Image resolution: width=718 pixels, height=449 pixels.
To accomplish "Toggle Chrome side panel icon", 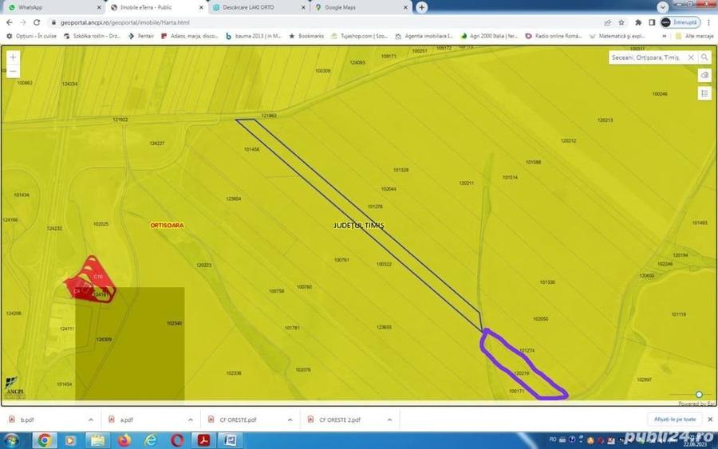I will [x=652, y=22].
